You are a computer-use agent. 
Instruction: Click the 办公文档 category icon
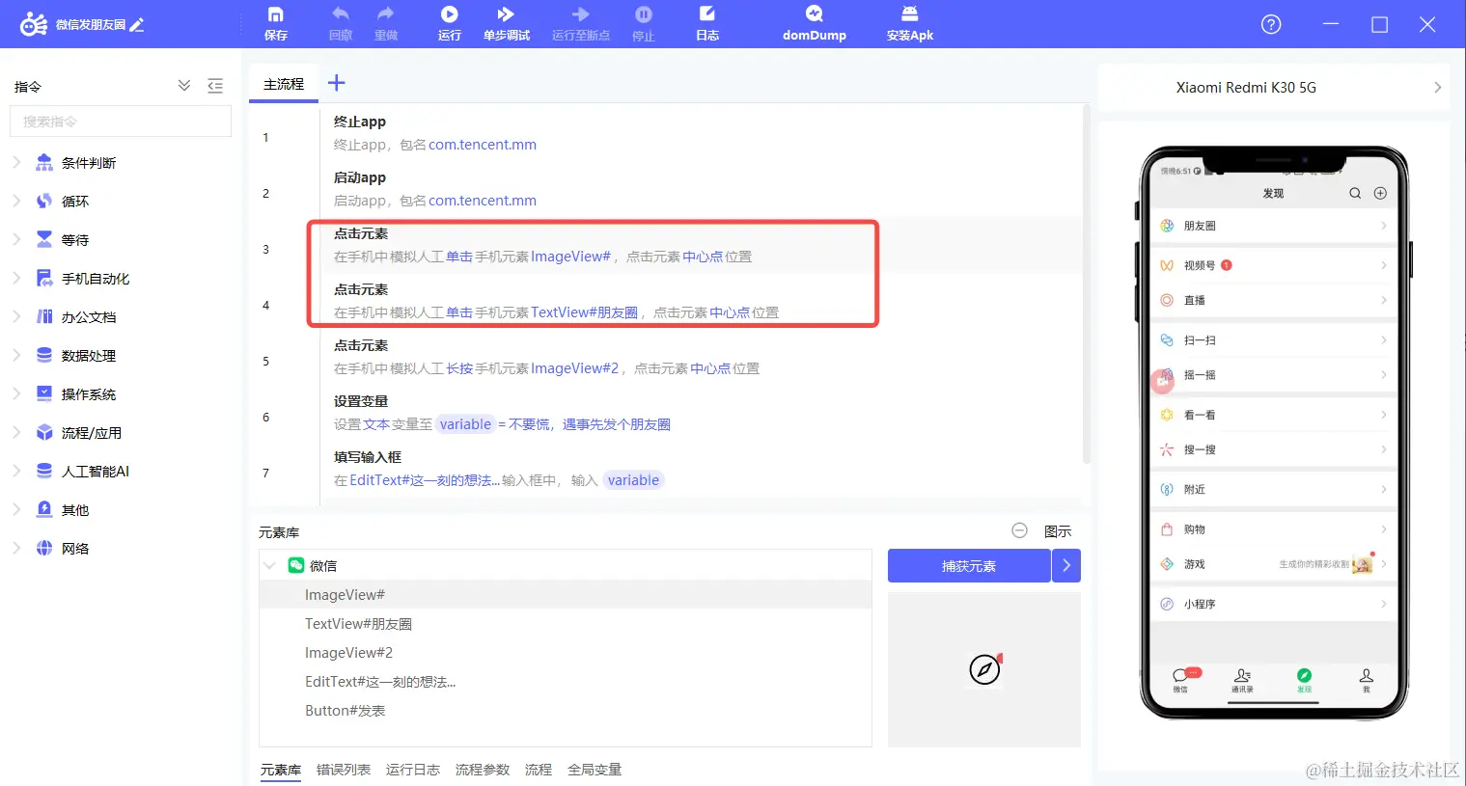[x=44, y=317]
